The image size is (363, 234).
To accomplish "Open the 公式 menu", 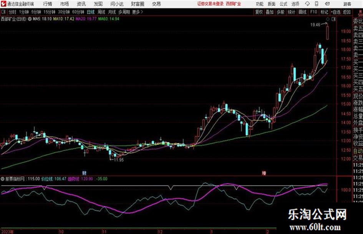I will pos(283,4).
